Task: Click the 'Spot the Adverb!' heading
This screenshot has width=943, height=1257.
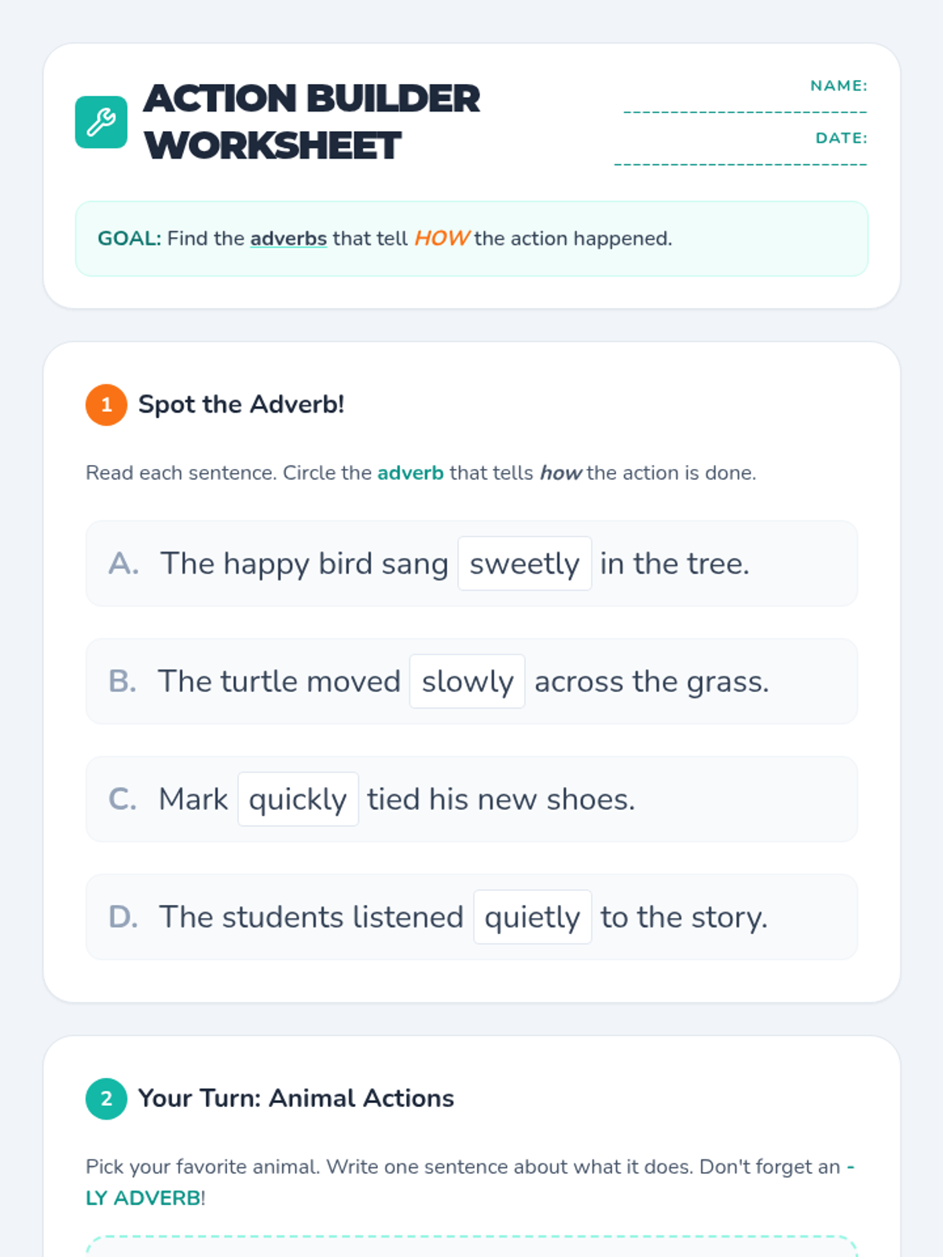Action: [x=241, y=405]
